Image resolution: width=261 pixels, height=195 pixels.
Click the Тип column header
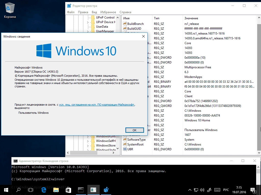click(167, 18)
